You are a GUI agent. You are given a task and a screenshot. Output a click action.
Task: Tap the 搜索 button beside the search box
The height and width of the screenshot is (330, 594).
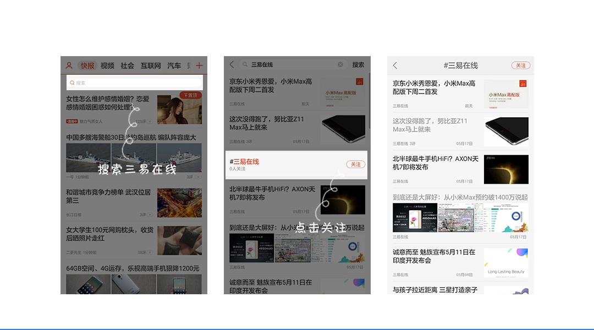coord(358,64)
